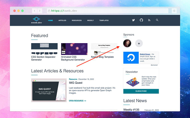
Task: Click the IMG Quest description paragraph
Action: click(92, 90)
